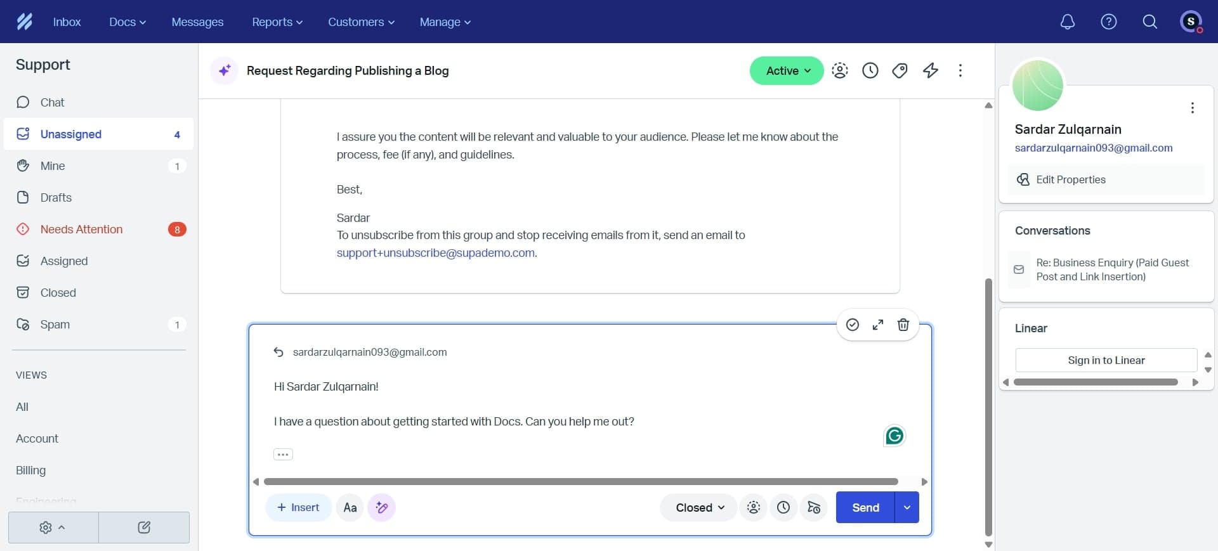The width and height of the screenshot is (1218, 551).
Task: Open the Closed folder in sidebar
Action: pyautogui.click(x=99, y=292)
